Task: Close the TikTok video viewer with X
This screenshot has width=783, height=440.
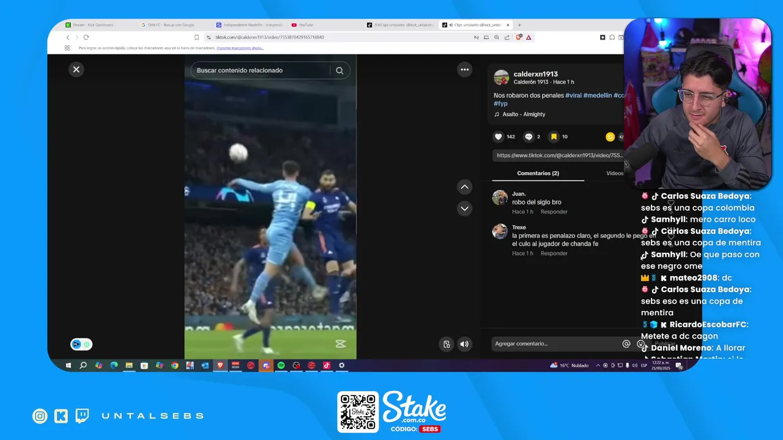Action: (76, 70)
